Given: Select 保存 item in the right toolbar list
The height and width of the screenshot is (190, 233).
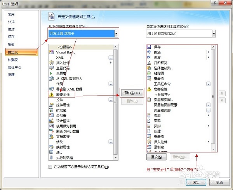Looking at the screenshot, I should pos(157,46).
